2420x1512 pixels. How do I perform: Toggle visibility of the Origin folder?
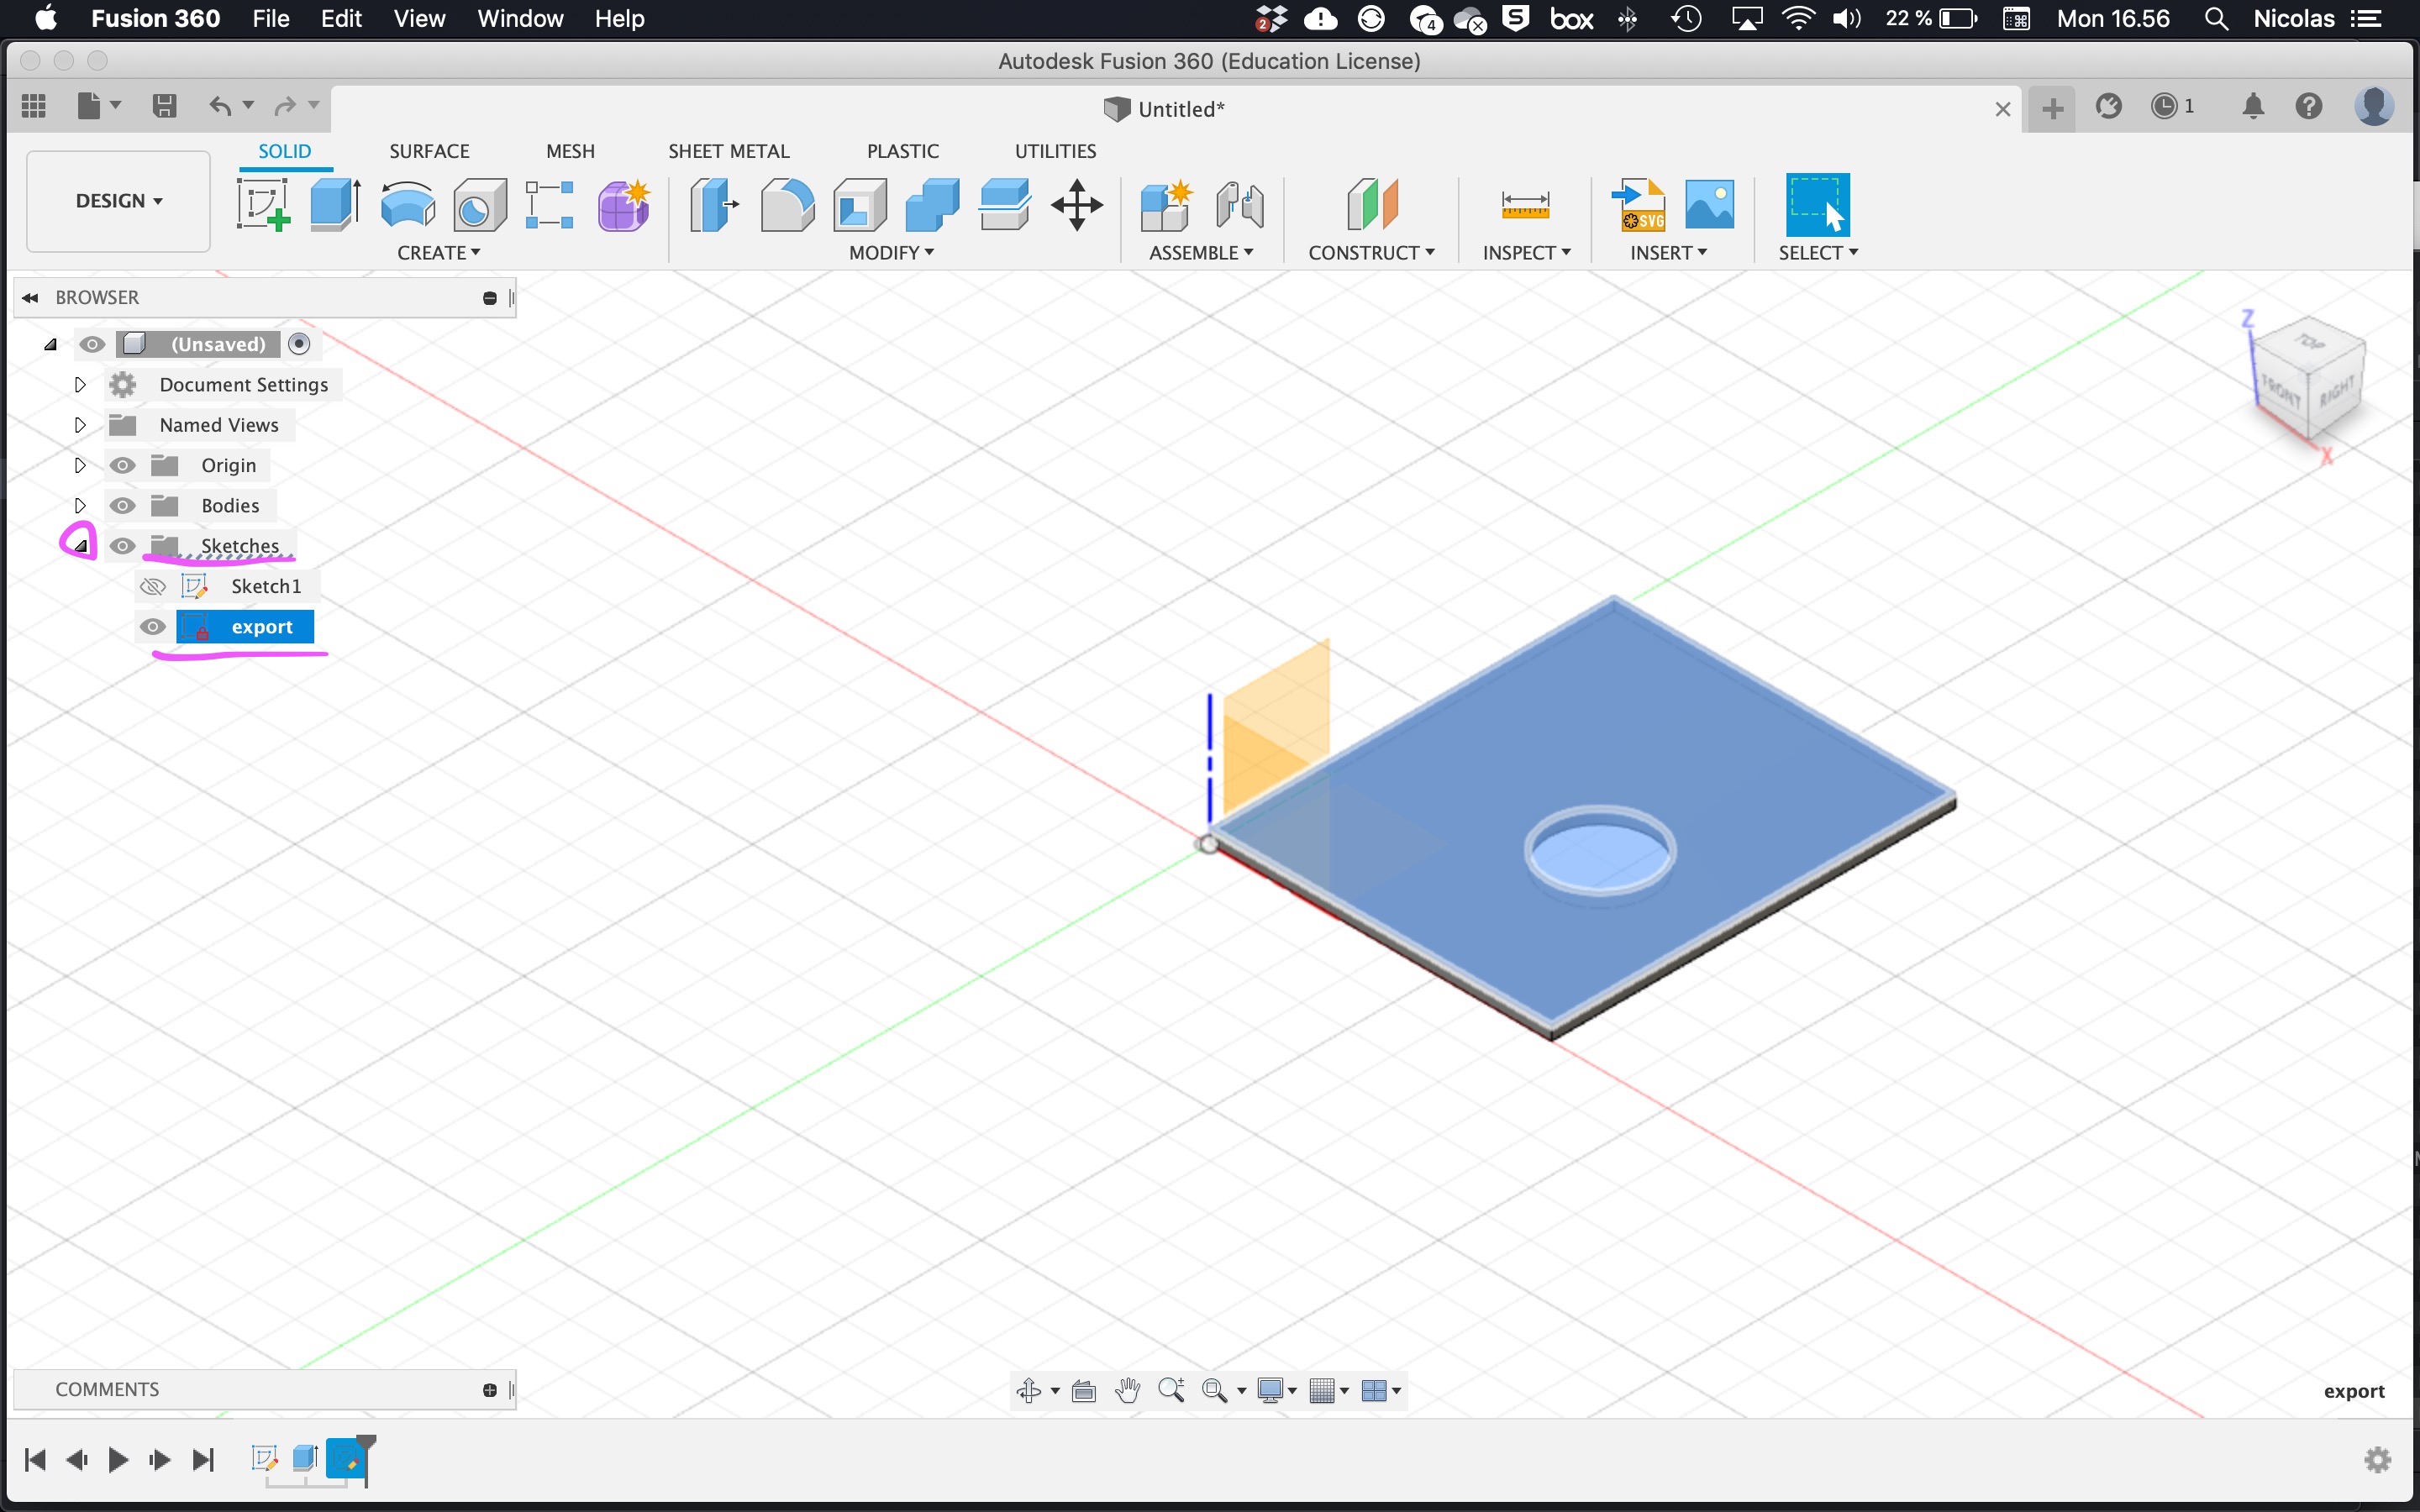(x=122, y=465)
